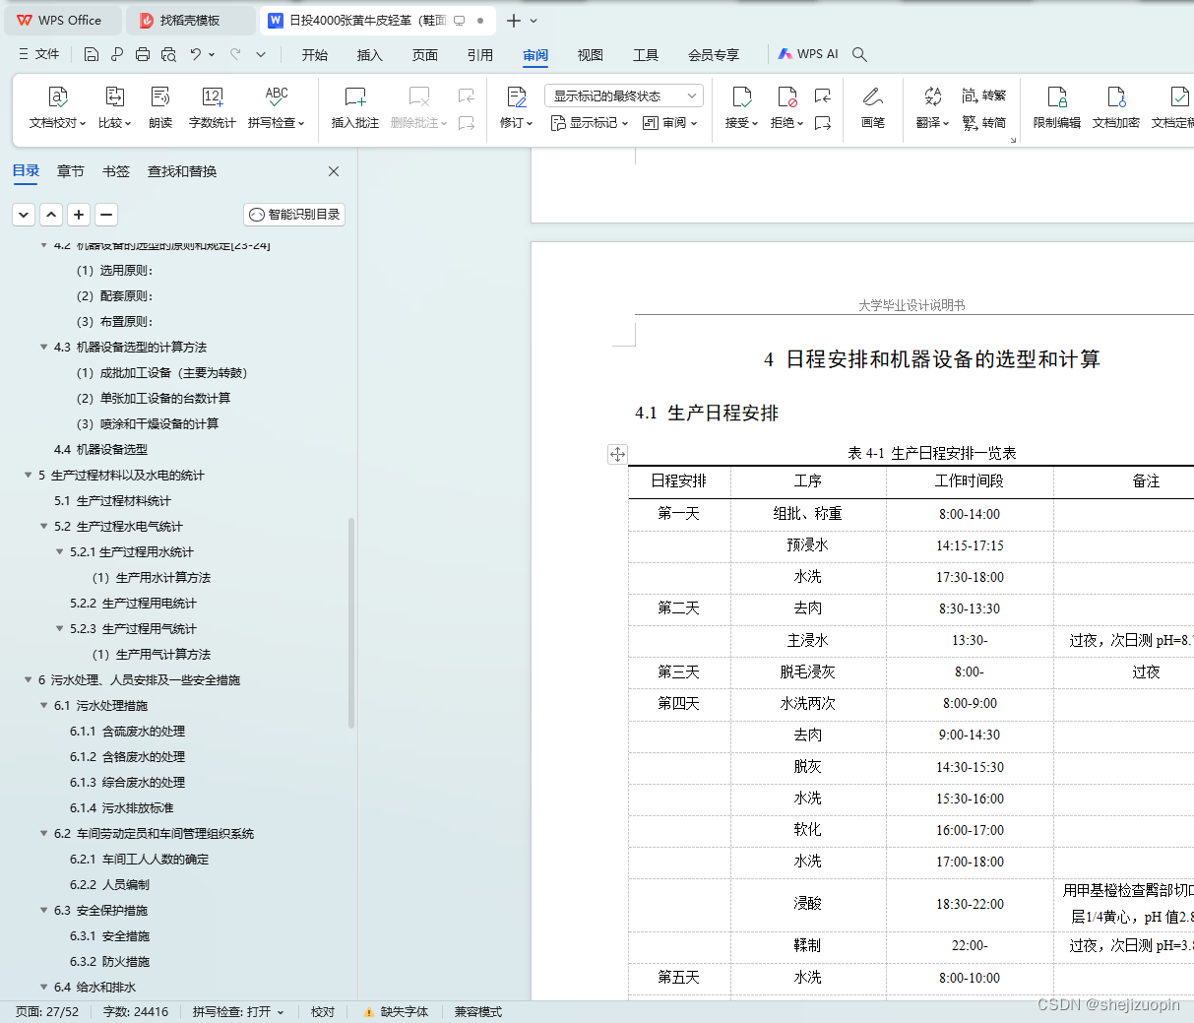Collapse the 5.2.1 生产过程用水统计 node
The height and width of the screenshot is (1023, 1194).
[x=59, y=551]
